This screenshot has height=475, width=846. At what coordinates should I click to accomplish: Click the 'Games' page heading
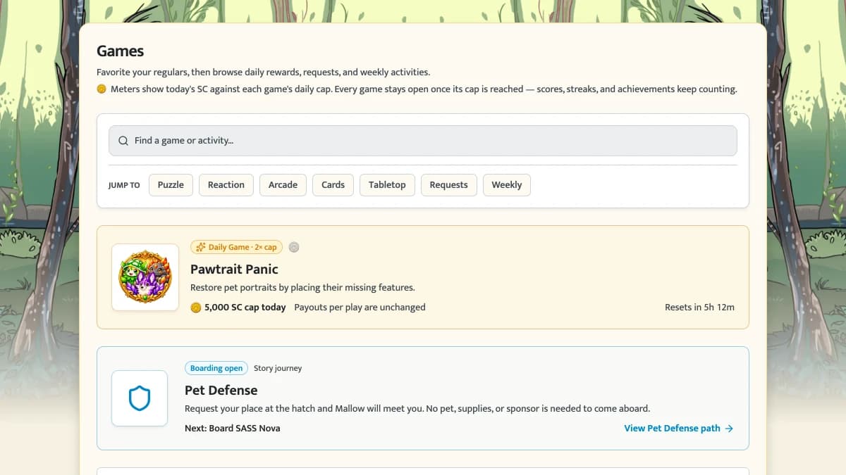coord(120,51)
